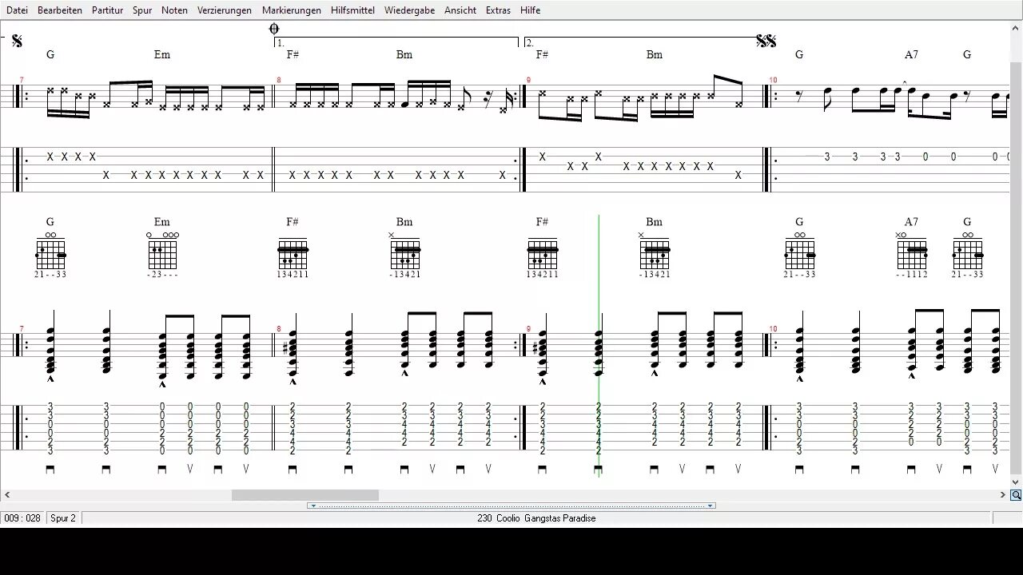Select the Em chord diagram in measure 7
This screenshot has height=575, width=1023.
[162, 254]
